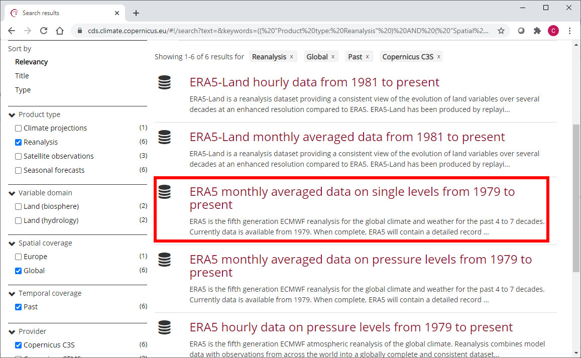Focus the address bar URL field
581x358 pixels.
(x=288, y=31)
